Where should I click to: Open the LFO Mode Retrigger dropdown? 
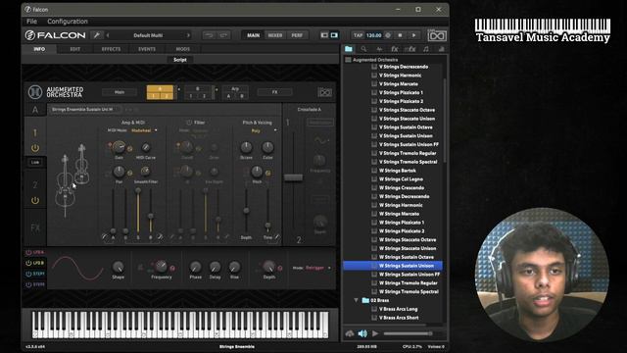(x=318, y=268)
